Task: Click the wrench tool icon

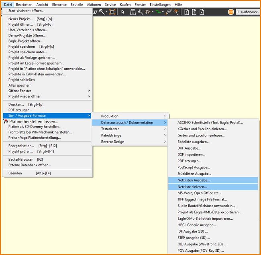Action: click(141, 12)
